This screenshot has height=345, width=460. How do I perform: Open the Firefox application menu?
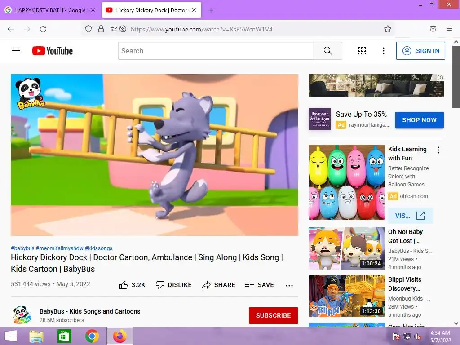coord(449,29)
